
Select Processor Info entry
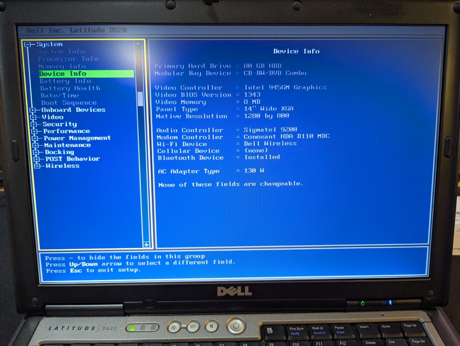click(68, 59)
